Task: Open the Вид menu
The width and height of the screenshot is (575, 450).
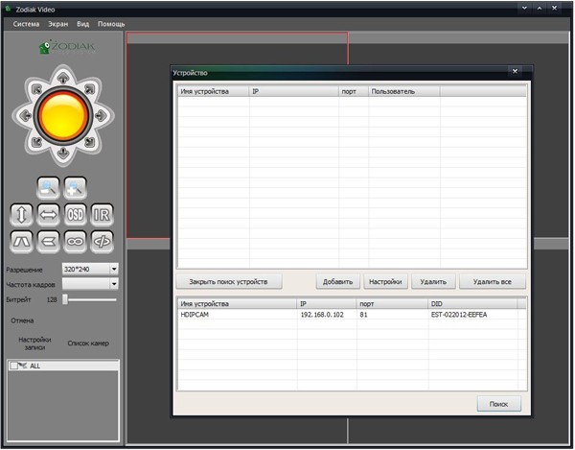Action: [83, 23]
